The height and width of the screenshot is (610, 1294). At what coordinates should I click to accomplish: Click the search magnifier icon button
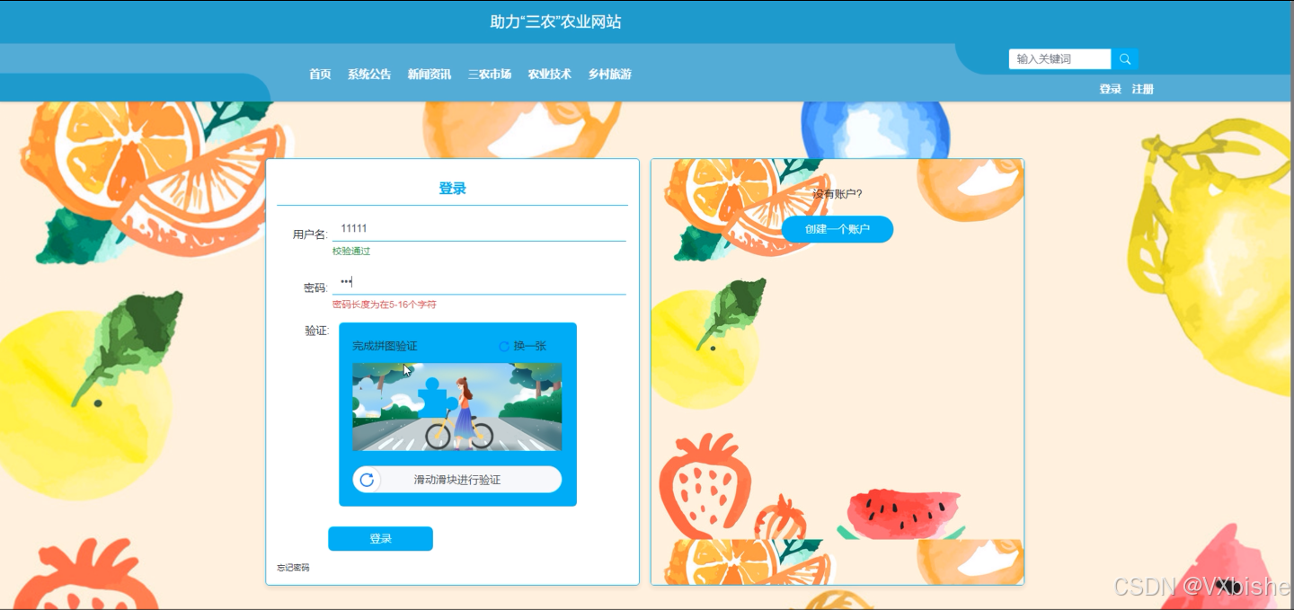[1125, 59]
